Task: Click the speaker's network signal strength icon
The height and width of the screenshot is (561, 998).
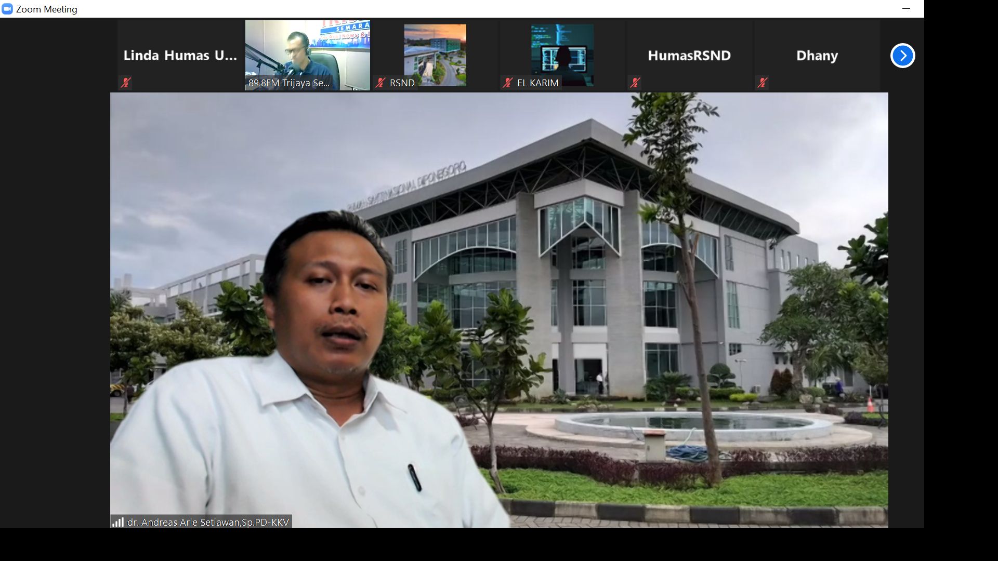Action: [x=118, y=522]
